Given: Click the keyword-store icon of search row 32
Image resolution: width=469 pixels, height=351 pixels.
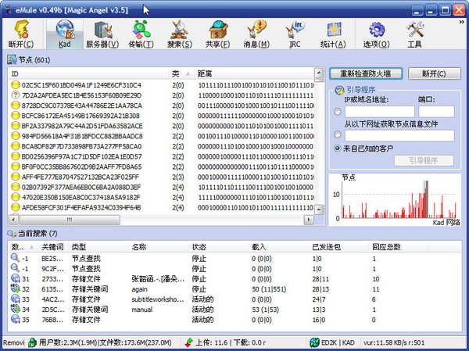Looking at the screenshot, I should (15, 288).
